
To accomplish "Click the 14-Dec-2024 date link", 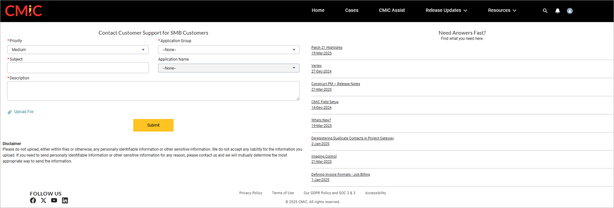I will (321, 108).
